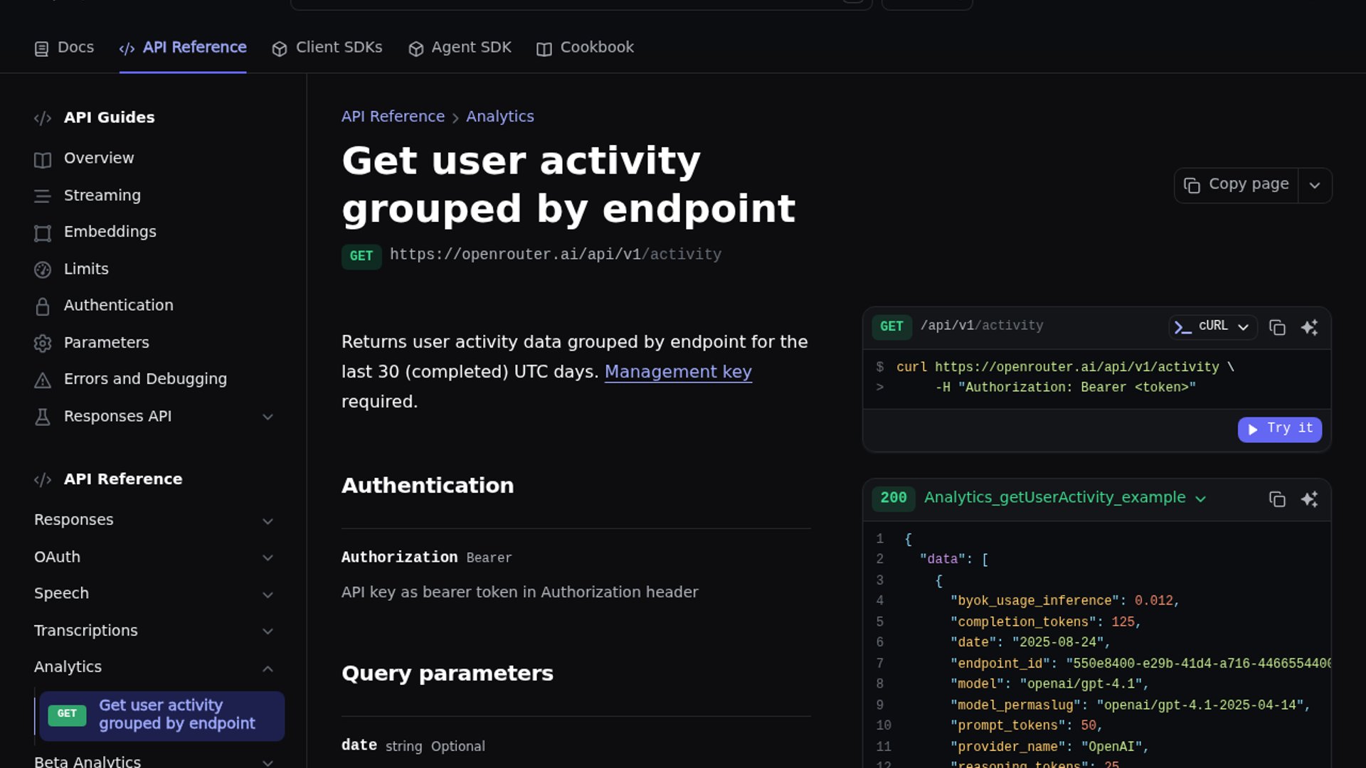Click the Client SDKs cube icon
This screenshot has height=768, width=1366.
pos(280,48)
